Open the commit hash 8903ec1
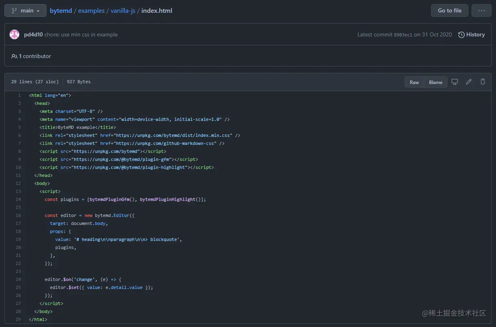The width and height of the screenshot is (496, 327). click(x=403, y=35)
